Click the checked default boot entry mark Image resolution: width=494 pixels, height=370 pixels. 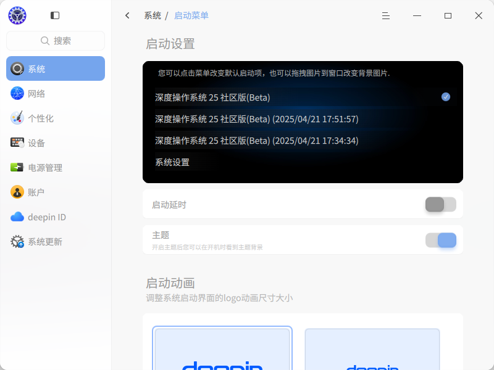pos(445,97)
